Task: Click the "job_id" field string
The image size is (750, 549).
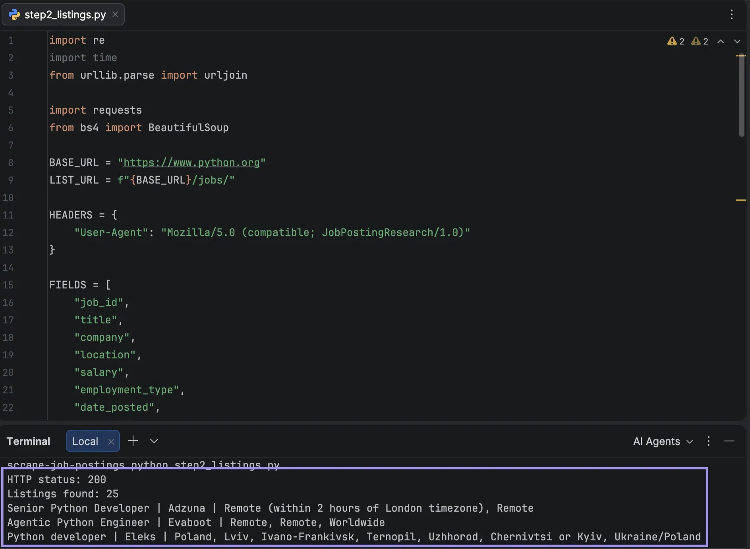Action: click(99, 302)
